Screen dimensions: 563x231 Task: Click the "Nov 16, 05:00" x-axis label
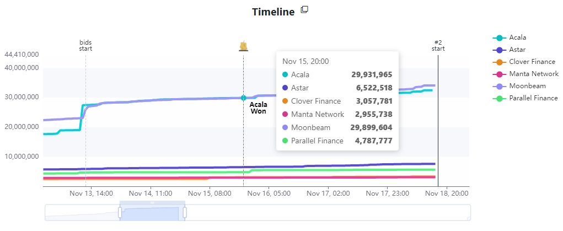click(x=269, y=194)
